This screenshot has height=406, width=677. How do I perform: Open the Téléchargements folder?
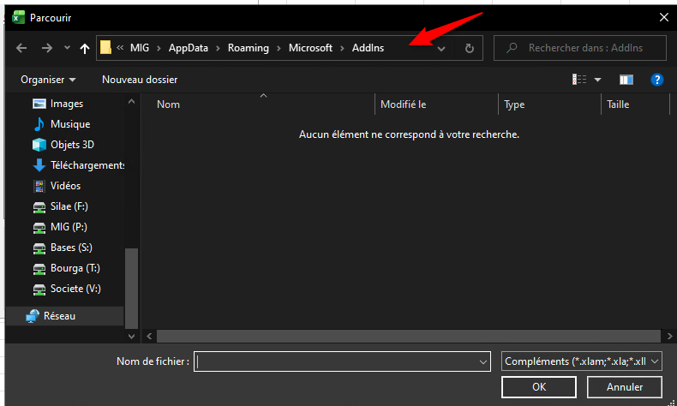[x=87, y=165]
